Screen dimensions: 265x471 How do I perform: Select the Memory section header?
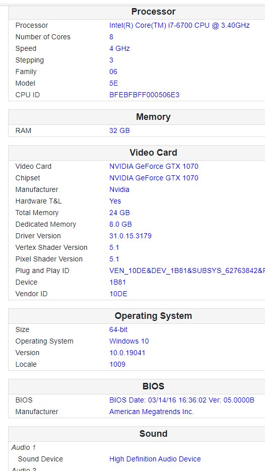click(153, 117)
